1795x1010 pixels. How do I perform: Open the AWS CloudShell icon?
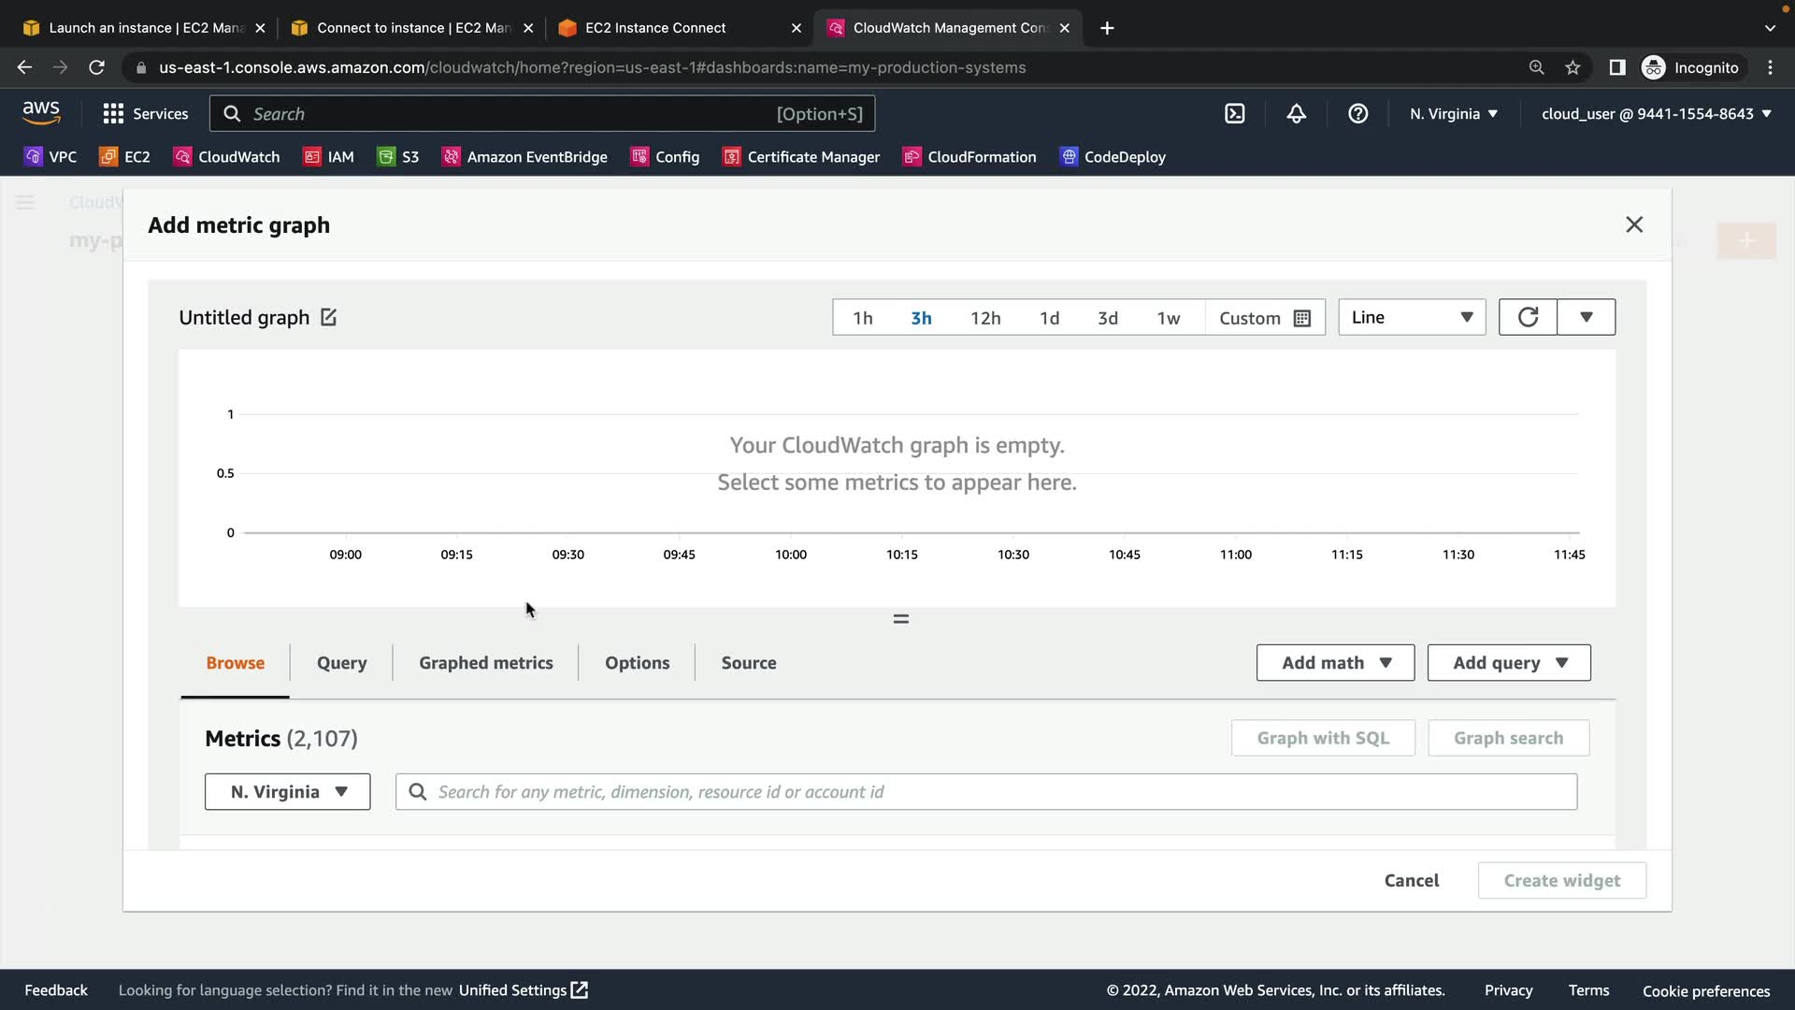[x=1234, y=114]
